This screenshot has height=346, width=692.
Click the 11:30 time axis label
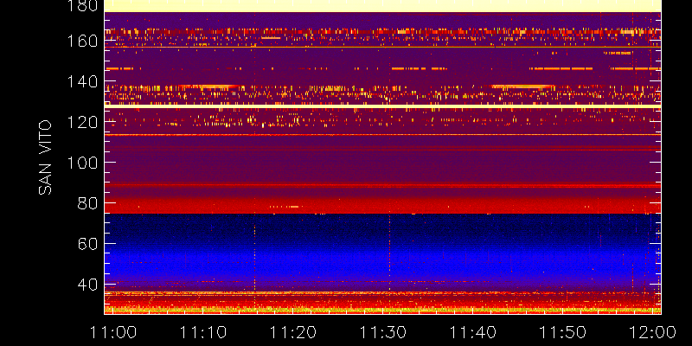(x=383, y=332)
